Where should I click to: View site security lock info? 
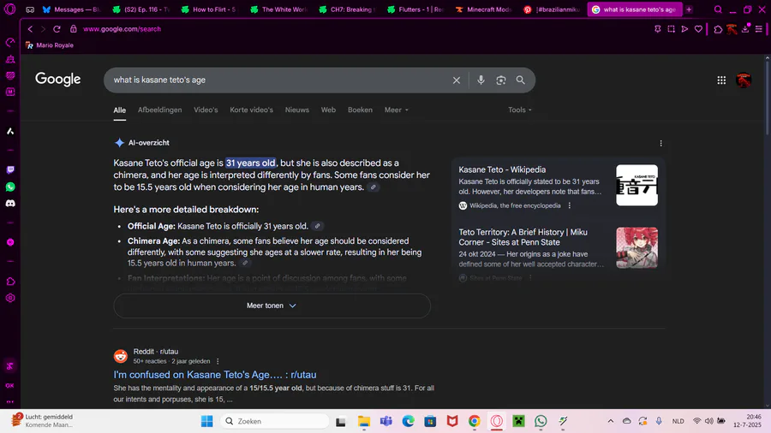(x=74, y=29)
